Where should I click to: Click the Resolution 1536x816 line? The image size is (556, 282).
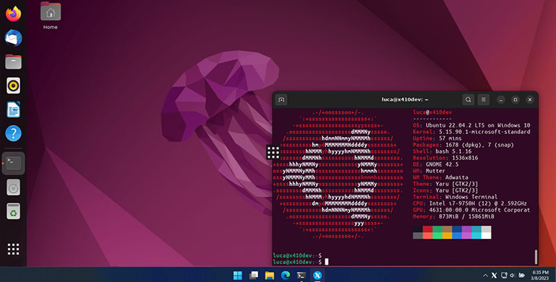click(445, 158)
